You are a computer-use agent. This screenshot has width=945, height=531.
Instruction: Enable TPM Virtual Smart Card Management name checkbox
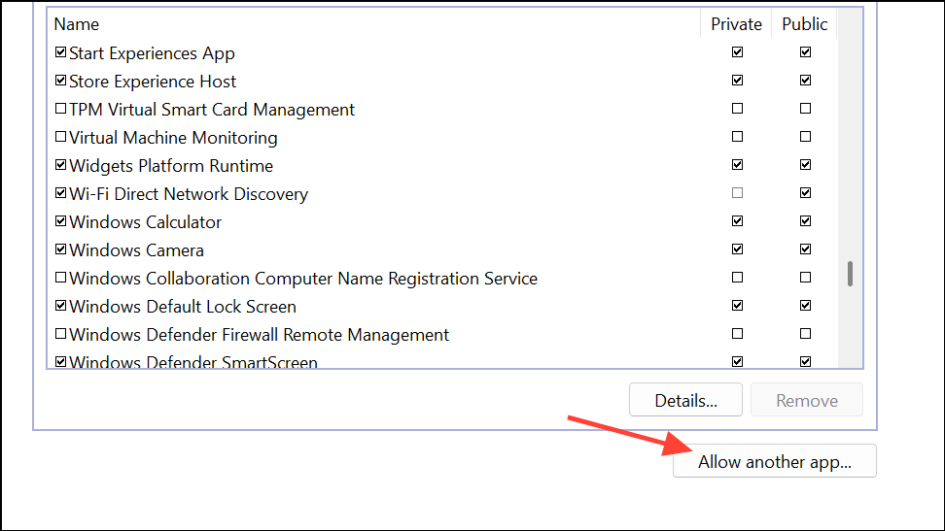[60, 109]
